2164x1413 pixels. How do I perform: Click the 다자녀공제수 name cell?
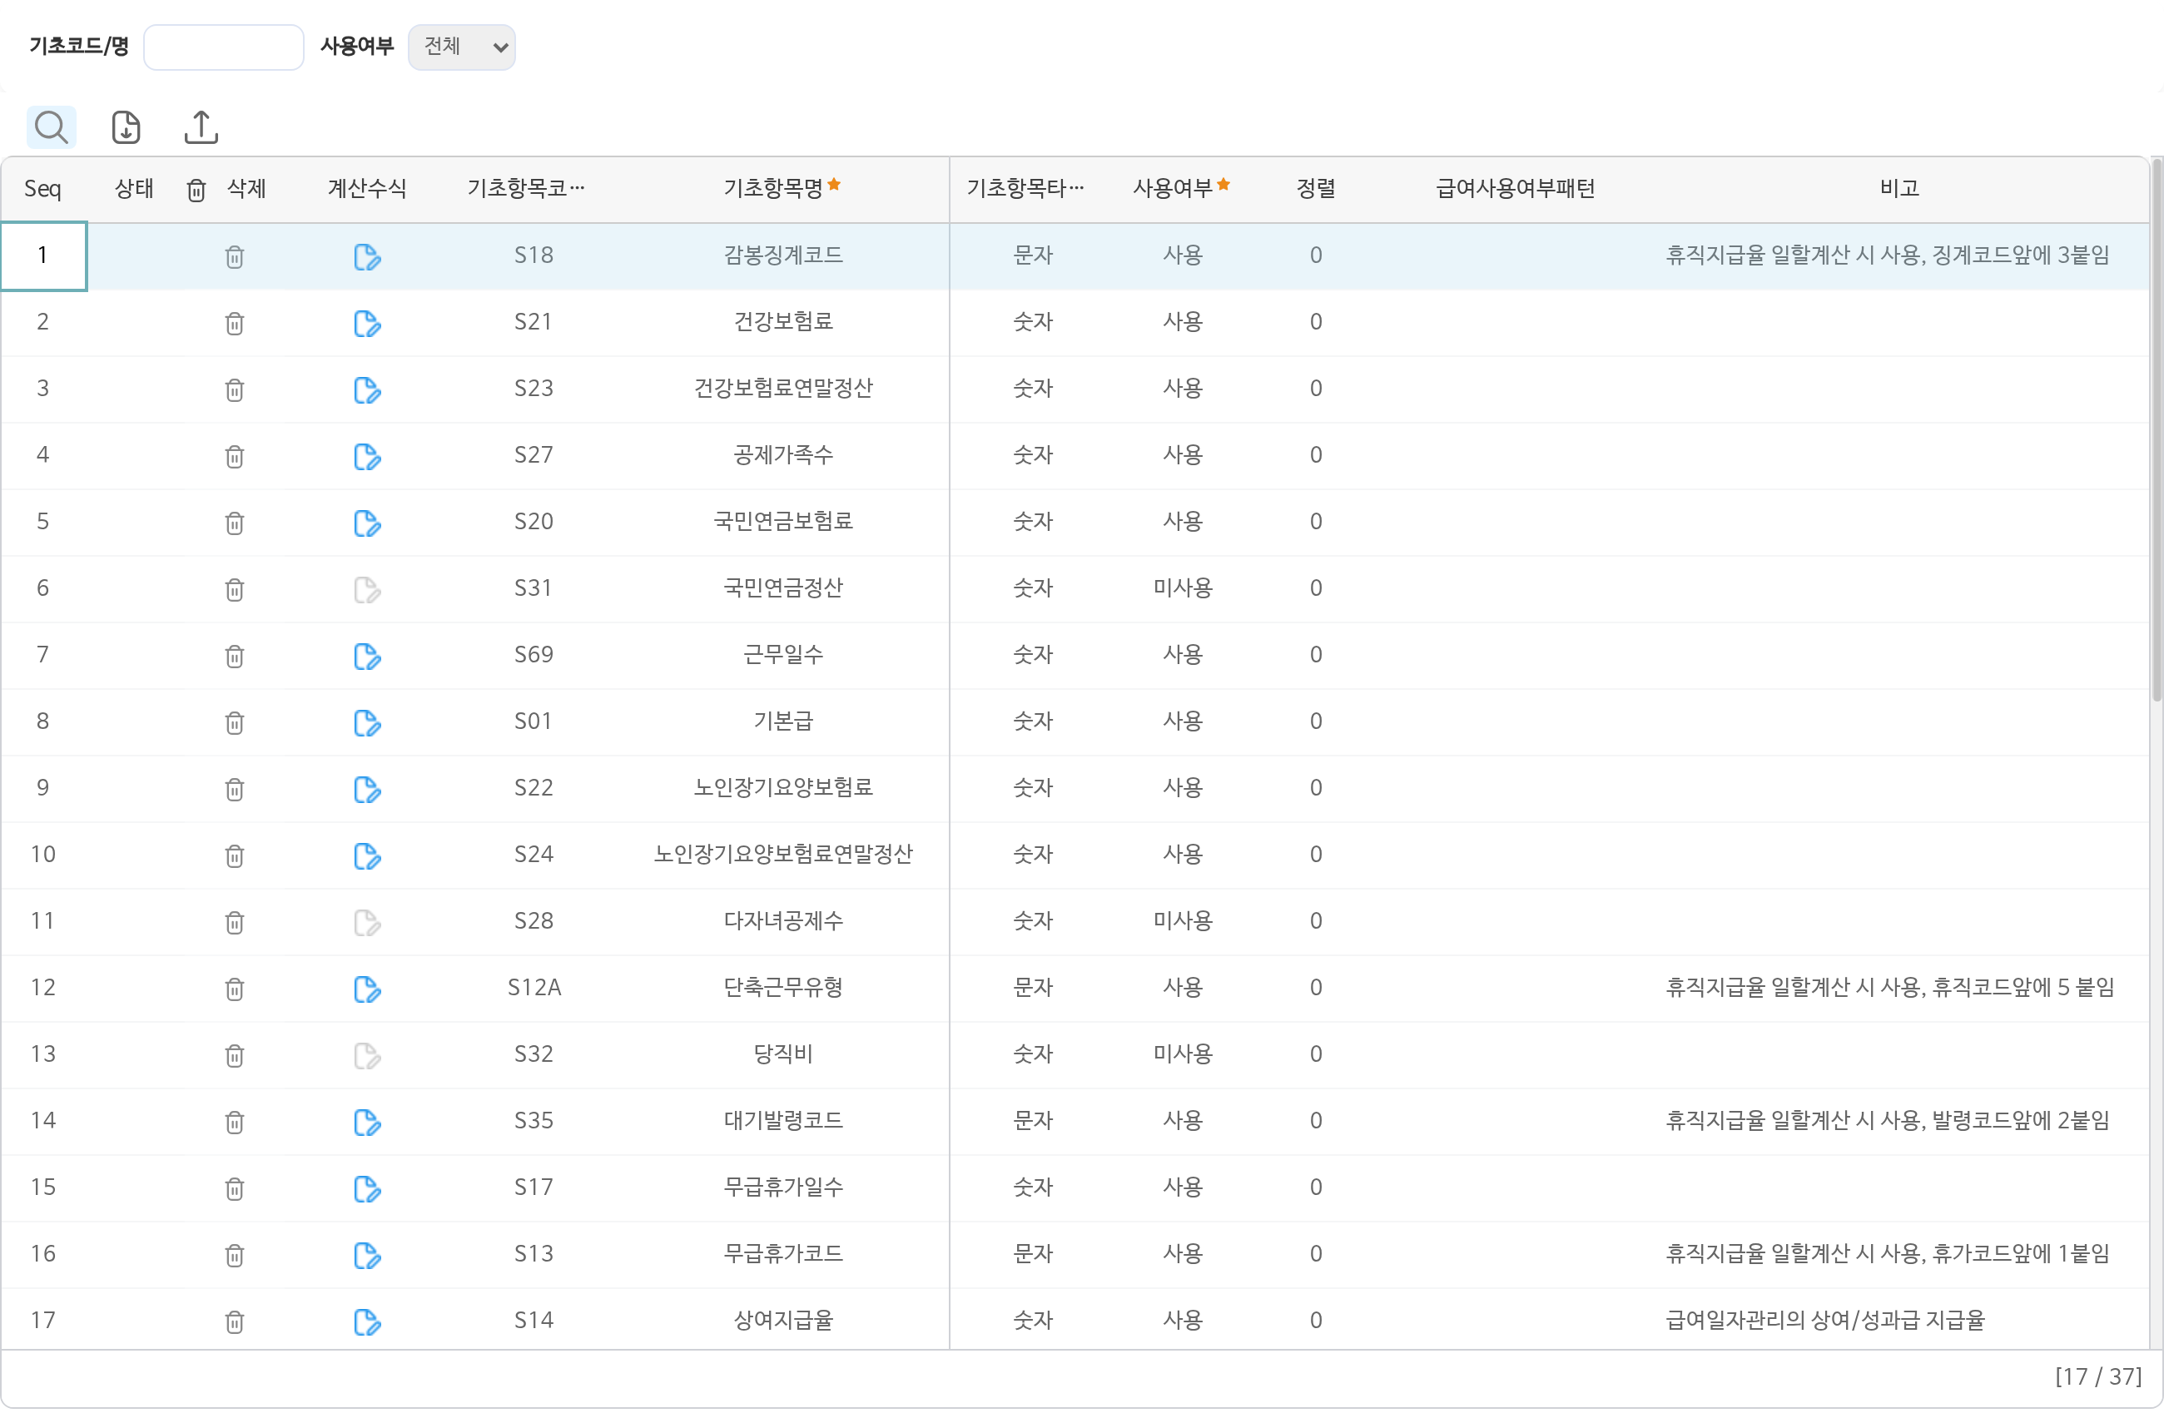click(x=783, y=921)
